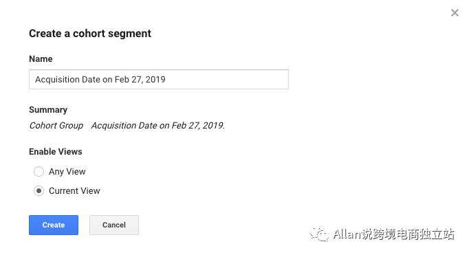Click the Allan watermark text
Image resolution: width=469 pixels, height=255 pixels.
(393, 234)
